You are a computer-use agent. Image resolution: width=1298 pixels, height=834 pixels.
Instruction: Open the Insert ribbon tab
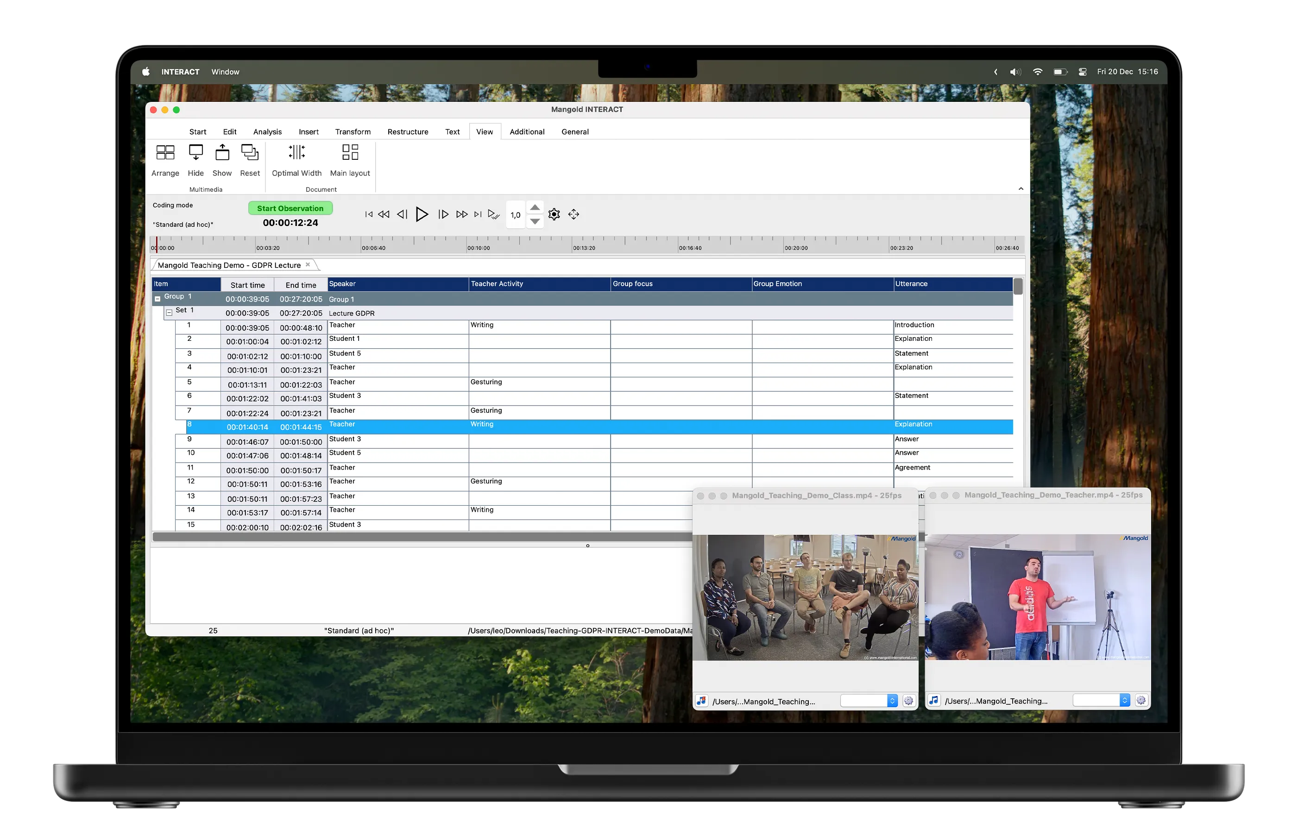308,132
